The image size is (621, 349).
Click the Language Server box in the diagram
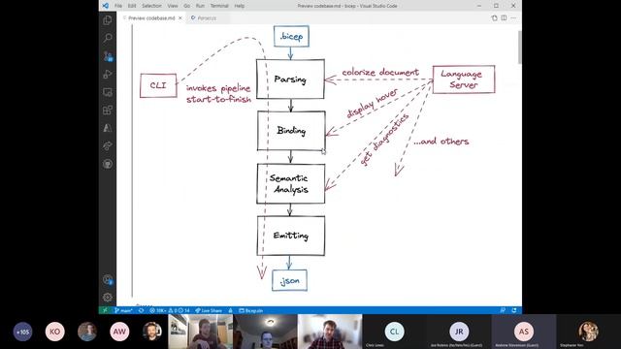click(464, 79)
